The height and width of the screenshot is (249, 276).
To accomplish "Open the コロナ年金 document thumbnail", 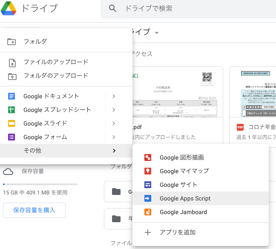I will [x=253, y=92].
